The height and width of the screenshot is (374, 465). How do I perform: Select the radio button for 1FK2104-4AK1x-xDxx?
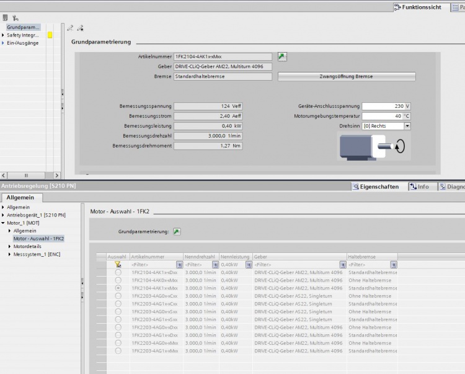coord(118,272)
